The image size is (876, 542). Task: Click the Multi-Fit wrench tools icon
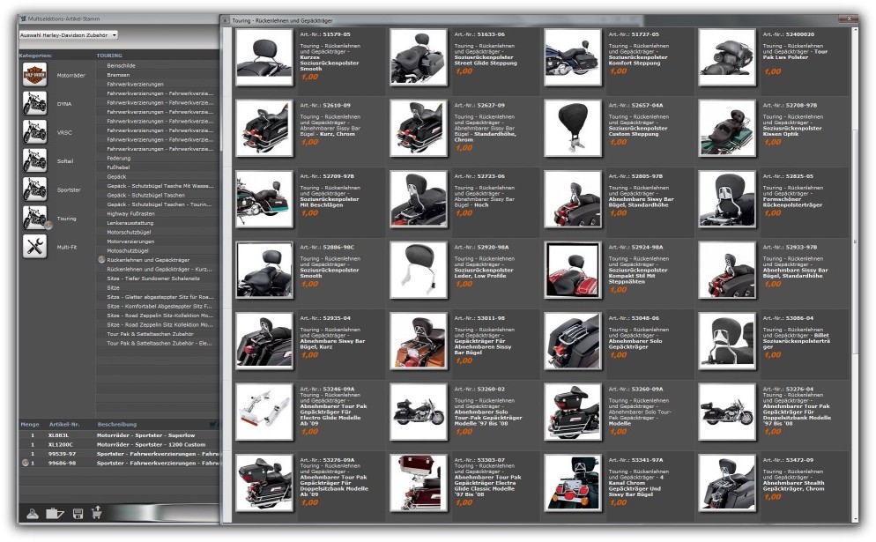coord(34,247)
